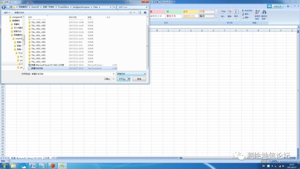Click the change view icon in dialog toolbar
Image resolution: width=300 pixels, height=169 pixels.
[x=131, y=13]
